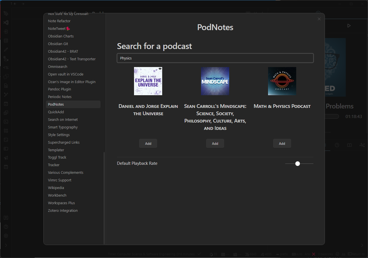Click the dice random-note icon in the sidebar
The image size is (368, 258).
(6, 139)
